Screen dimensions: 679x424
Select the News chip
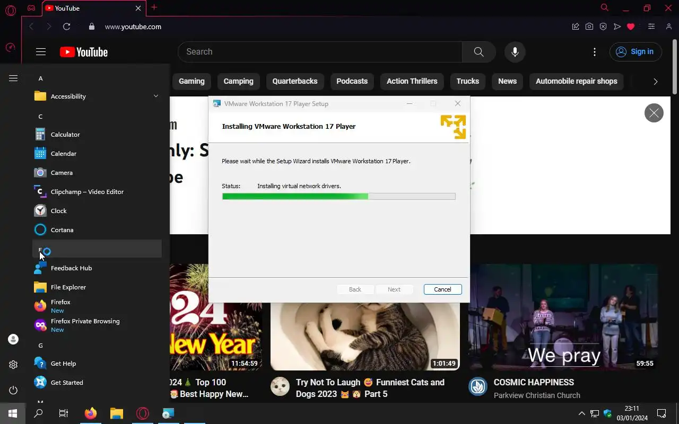point(507,81)
